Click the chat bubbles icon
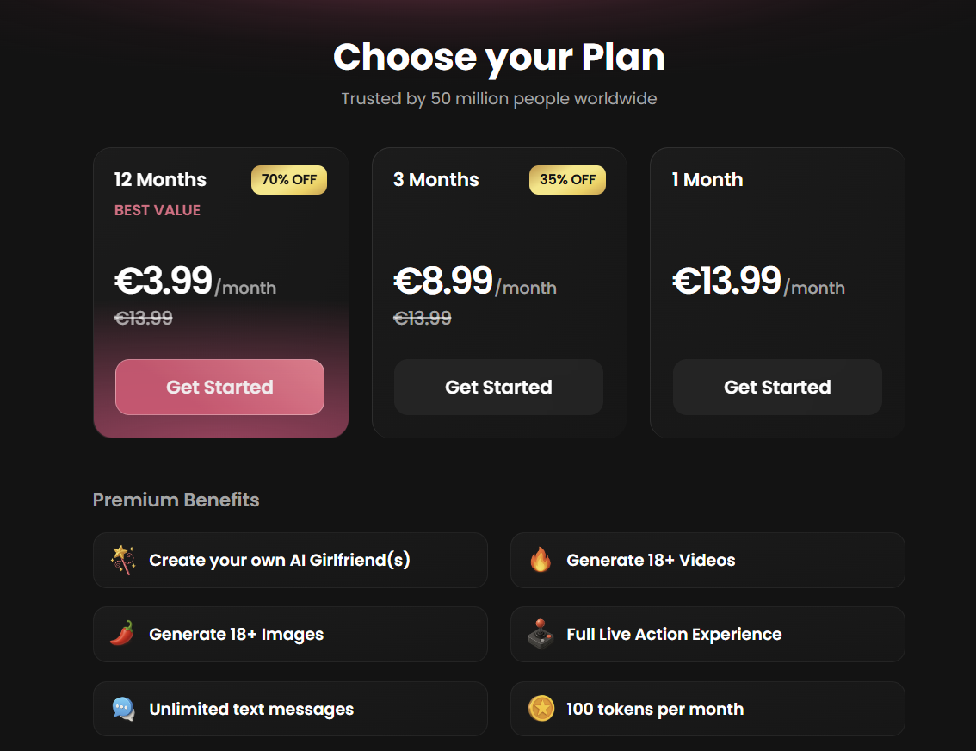The width and height of the screenshot is (976, 751). (123, 710)
